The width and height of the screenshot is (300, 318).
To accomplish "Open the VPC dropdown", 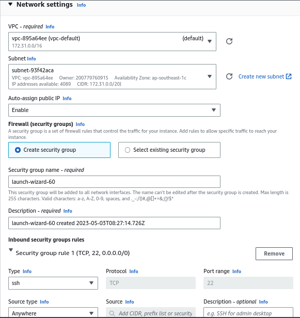I will [112, 42].
